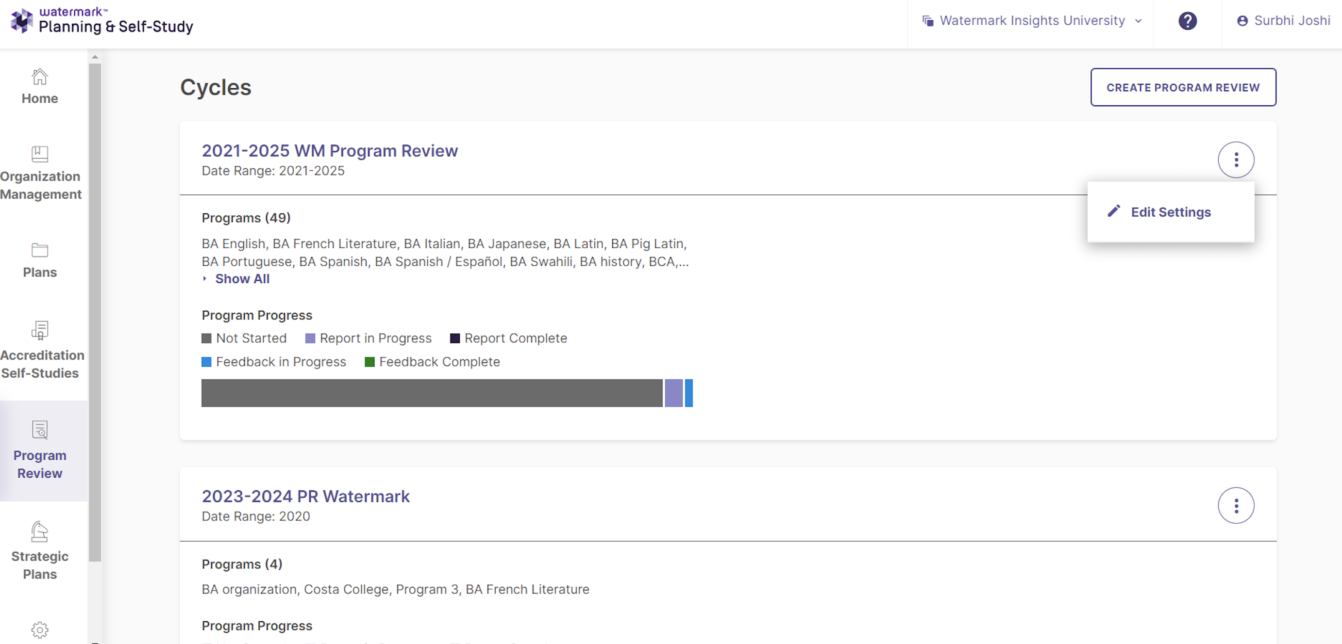Click the pencil icon beside Edit Settings
The width and height of the screenshot is (1342, 644).
click(1114, 211)
